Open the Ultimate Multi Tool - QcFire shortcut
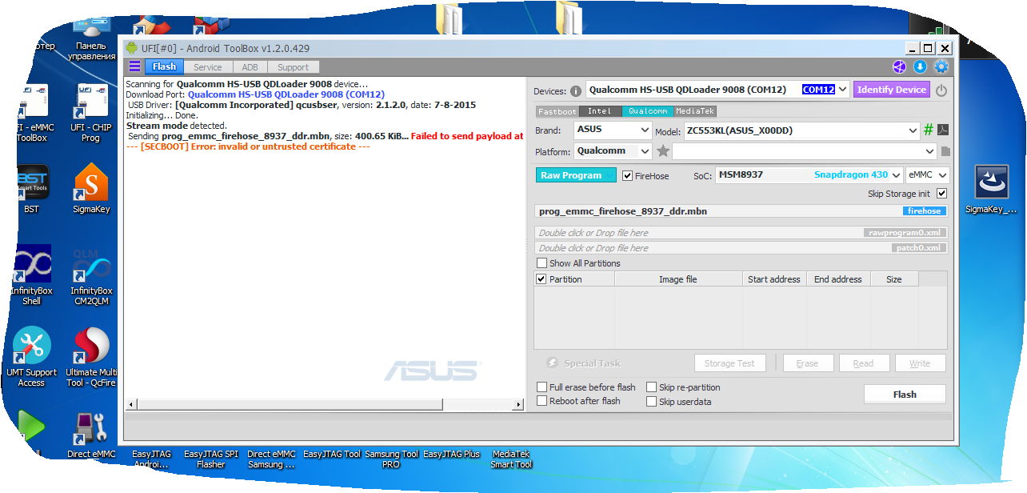 (x=91, y=357)
